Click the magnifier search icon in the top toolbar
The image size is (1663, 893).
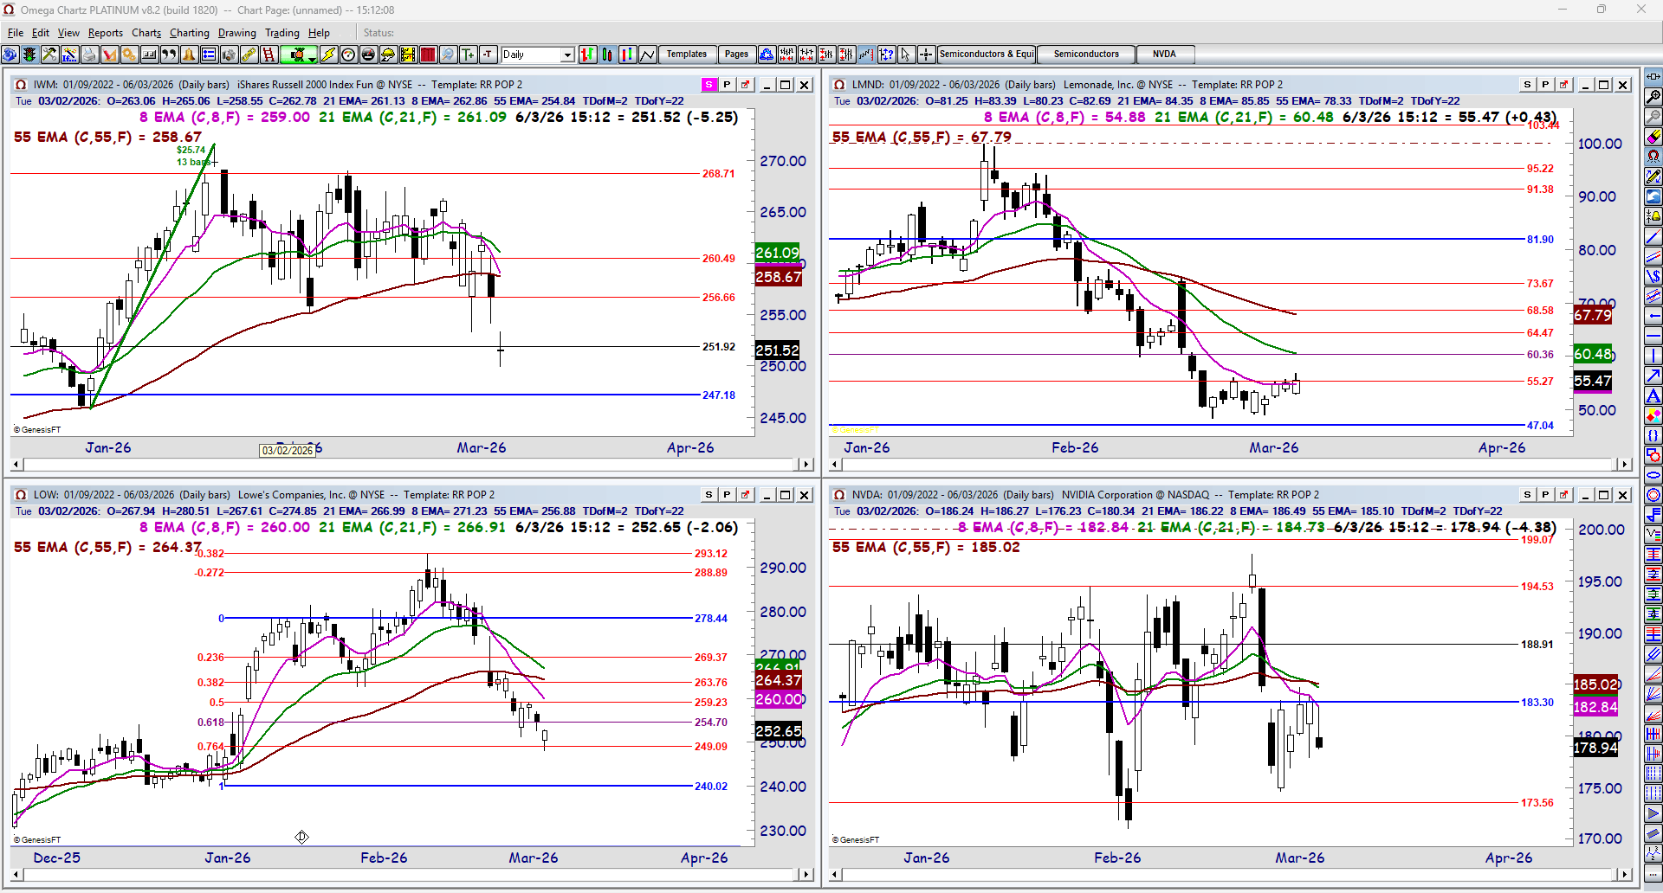448,55
